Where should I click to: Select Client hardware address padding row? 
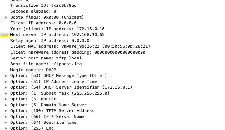tap(78, 52)
